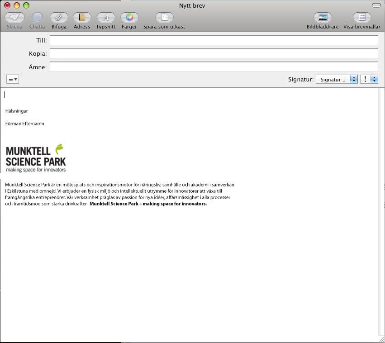Toggle toolbar with the pill button
The width and height of the screenshot is (385, 343).
(x=376, y=5)
